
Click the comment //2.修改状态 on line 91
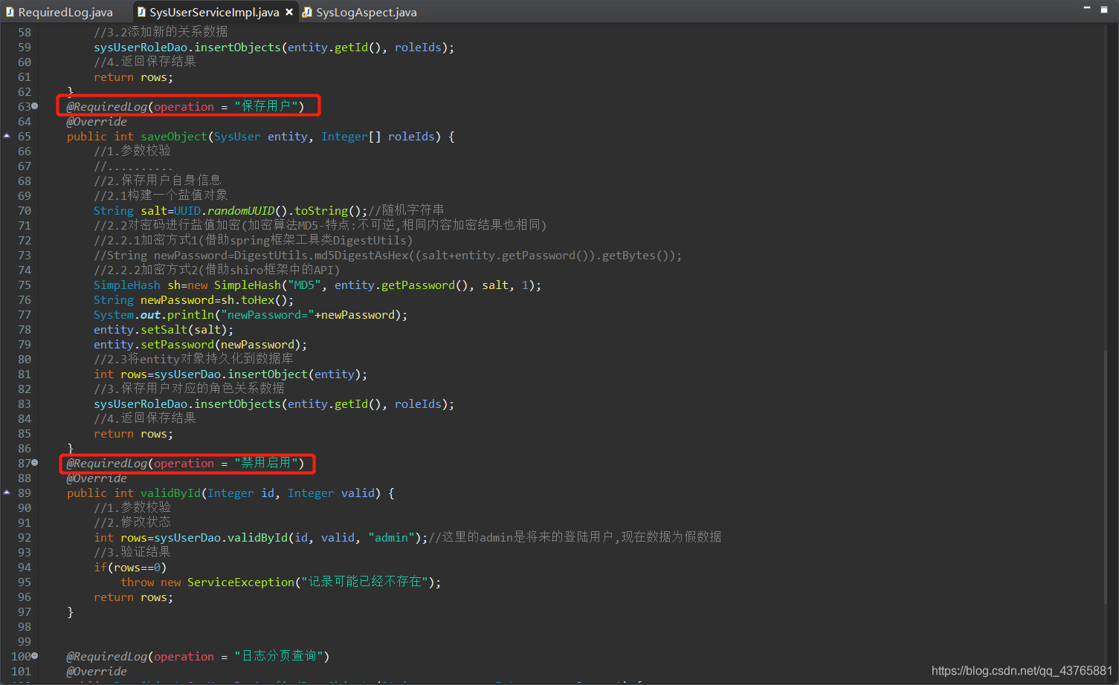(x=132, y=523)
